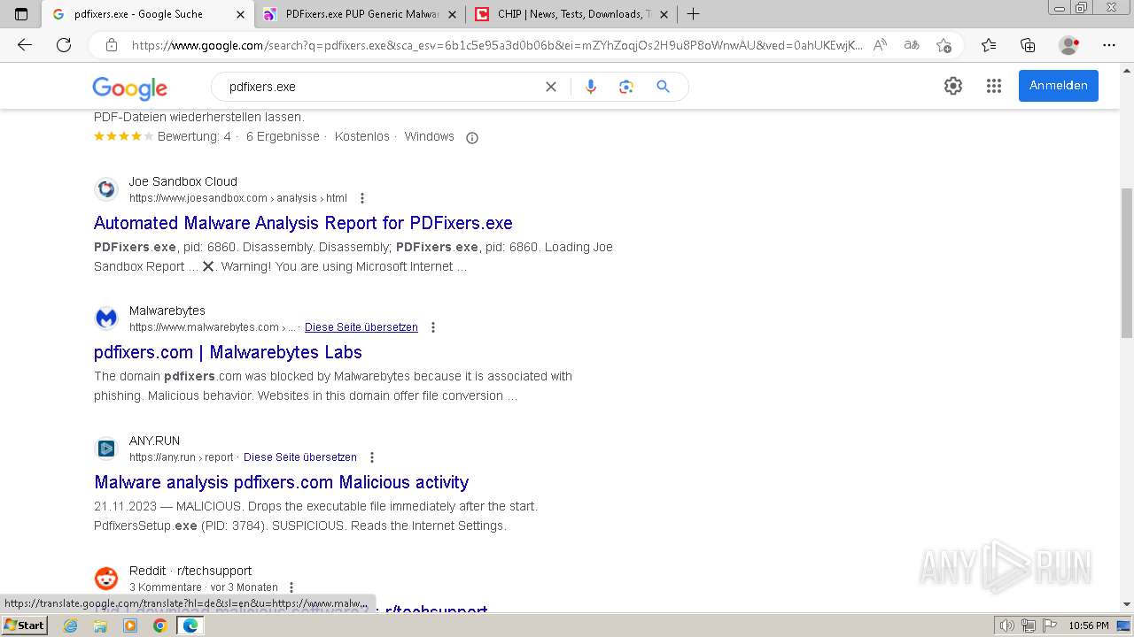Close the PDFixers.exe PUP Generic Malware tab

pyautogui.click(x=452, y=14)
